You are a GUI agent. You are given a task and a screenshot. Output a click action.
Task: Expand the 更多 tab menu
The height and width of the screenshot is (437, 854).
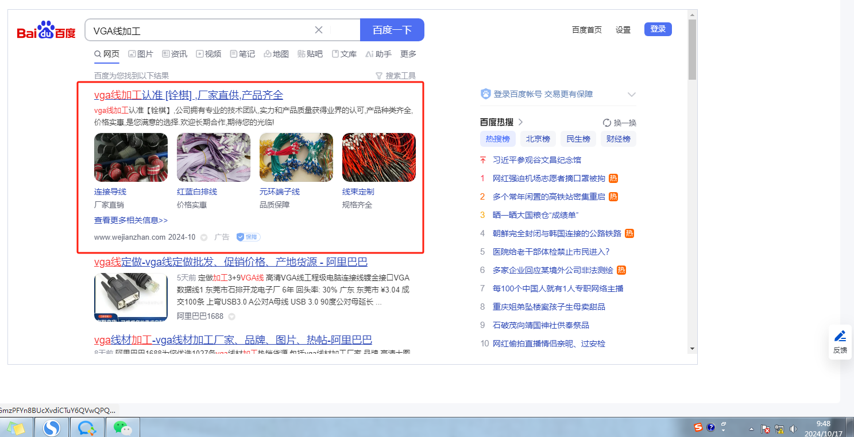click(408, 54)
